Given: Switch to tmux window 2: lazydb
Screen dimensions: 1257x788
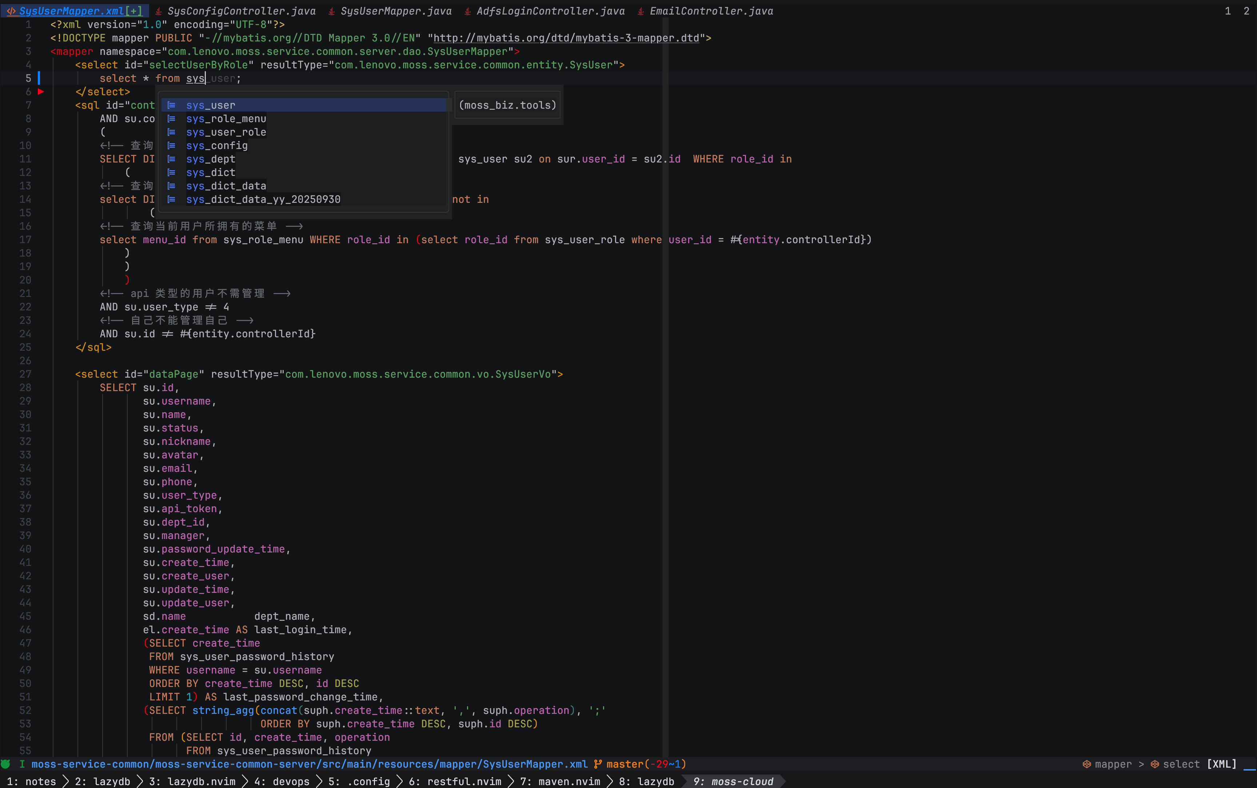Looking at the screenshot, I should [102, 781].
